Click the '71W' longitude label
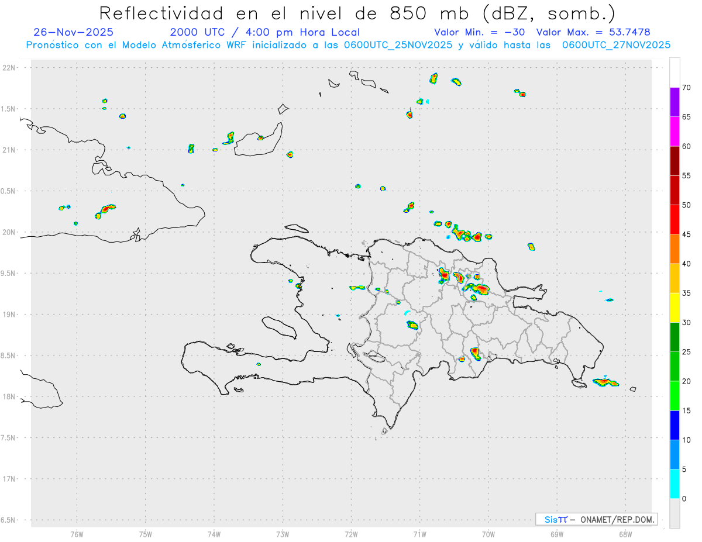Viewport: 702px width, 542px height. point(419,534)
